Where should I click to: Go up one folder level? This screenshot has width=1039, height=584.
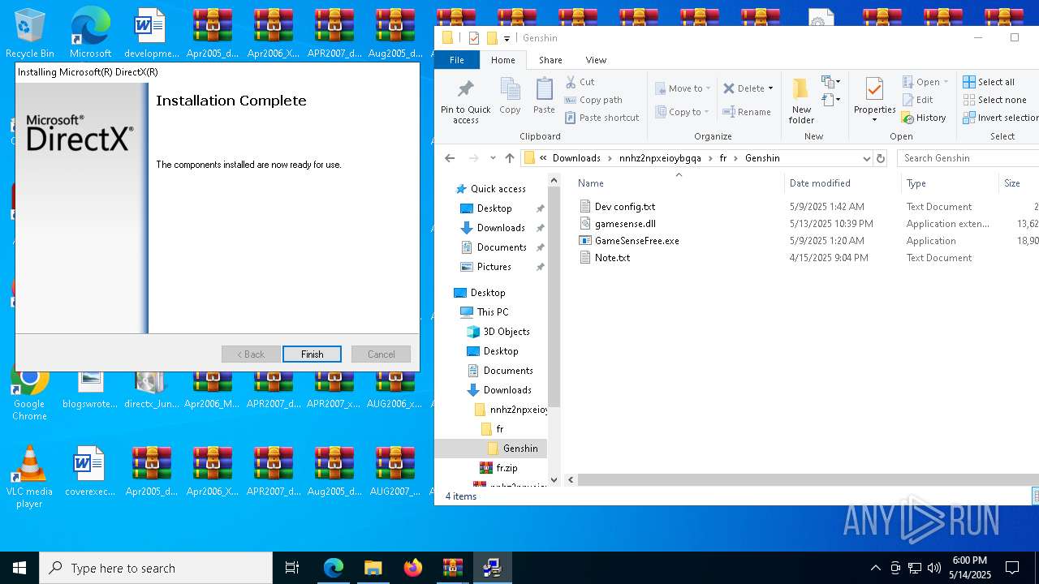point(510,158)
